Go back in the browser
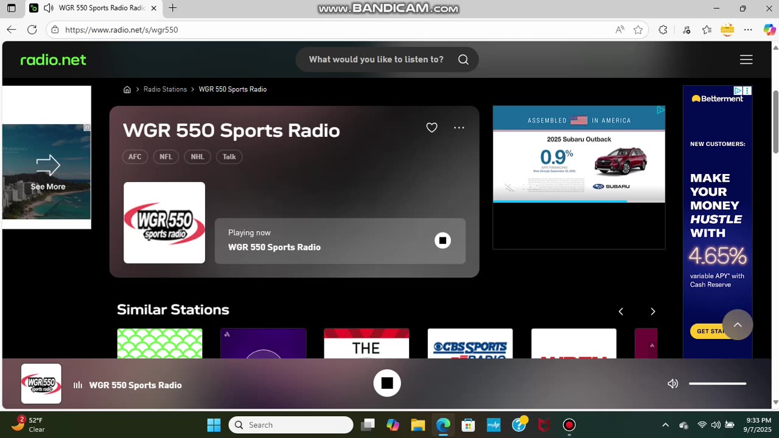 [x=11, y=30]
